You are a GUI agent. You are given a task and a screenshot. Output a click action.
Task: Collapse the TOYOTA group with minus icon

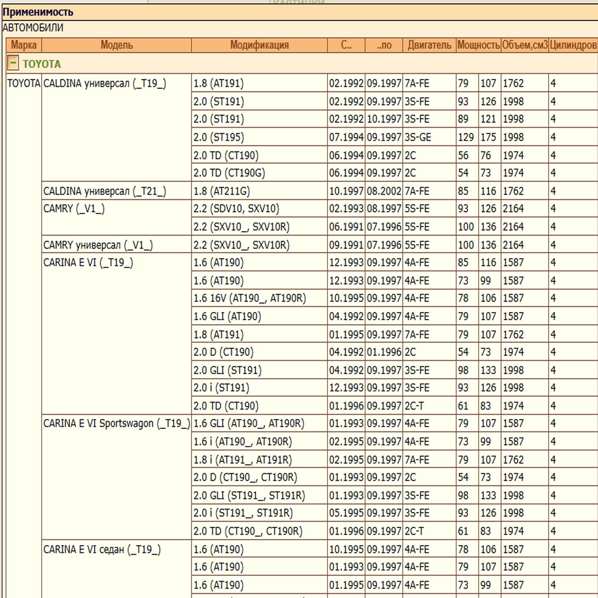pyautogui.click(x=13, y=63)
